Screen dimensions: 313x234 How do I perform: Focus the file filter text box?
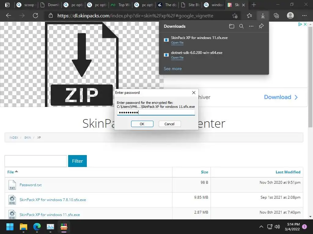(x=36, y=161)
